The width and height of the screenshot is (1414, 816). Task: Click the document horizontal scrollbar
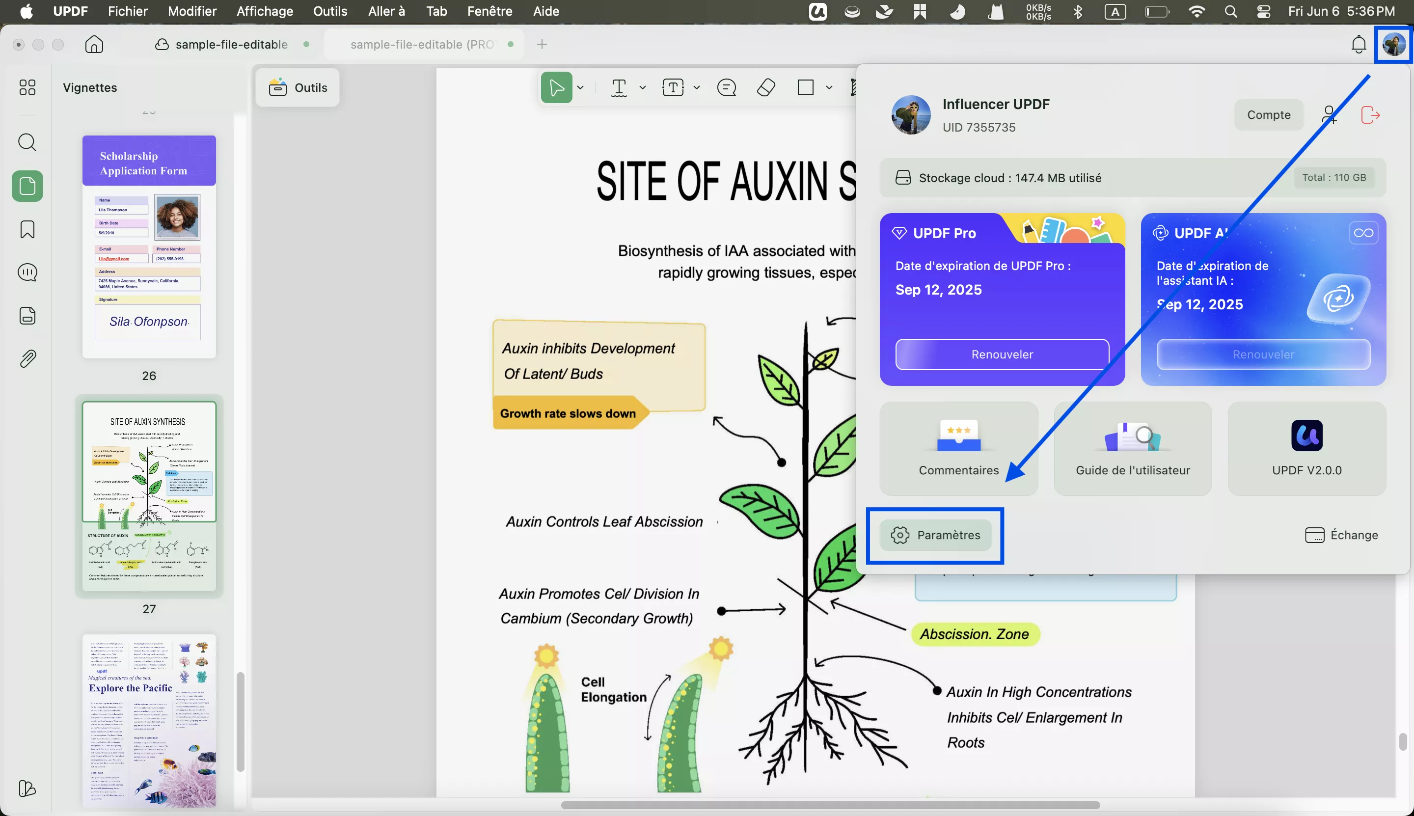point(830,805)
